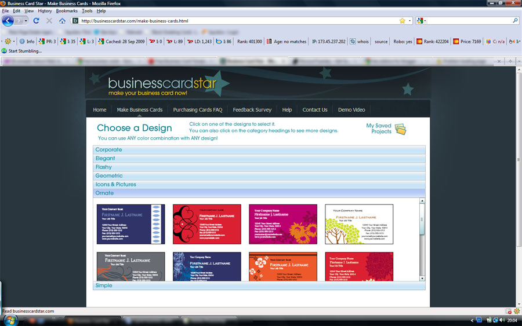Expand the Flashy design category

(x=259, y=167)
